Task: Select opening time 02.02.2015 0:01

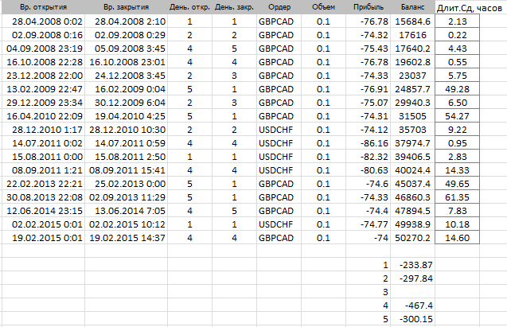Action: [x=43, y=224]
